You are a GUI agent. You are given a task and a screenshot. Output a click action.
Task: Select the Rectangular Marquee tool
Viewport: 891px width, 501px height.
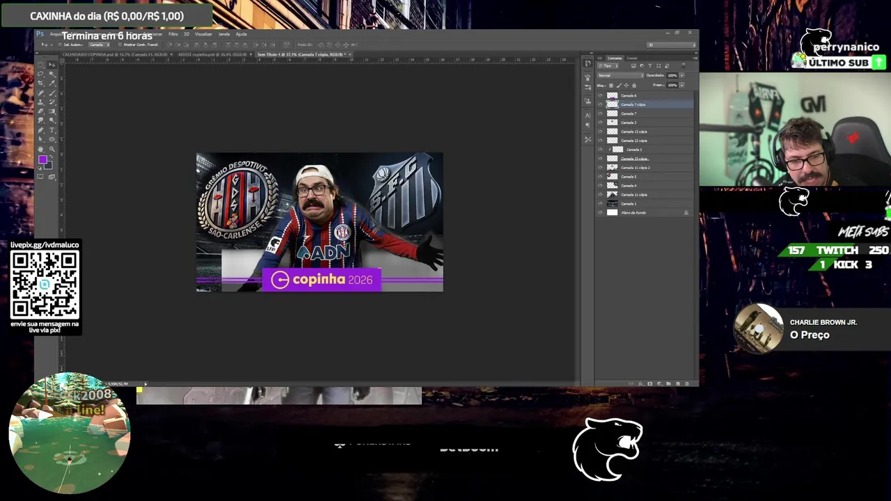[x=40, y=65]
